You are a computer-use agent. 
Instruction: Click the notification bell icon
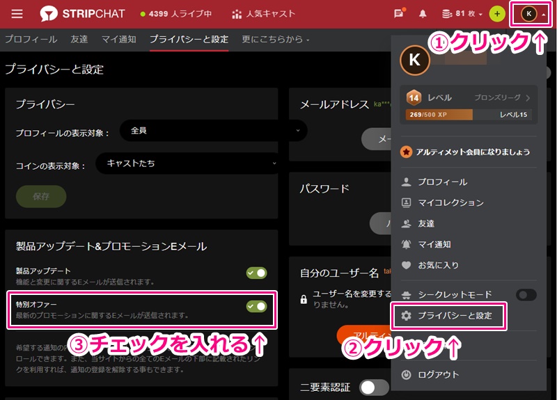(422, 14)
